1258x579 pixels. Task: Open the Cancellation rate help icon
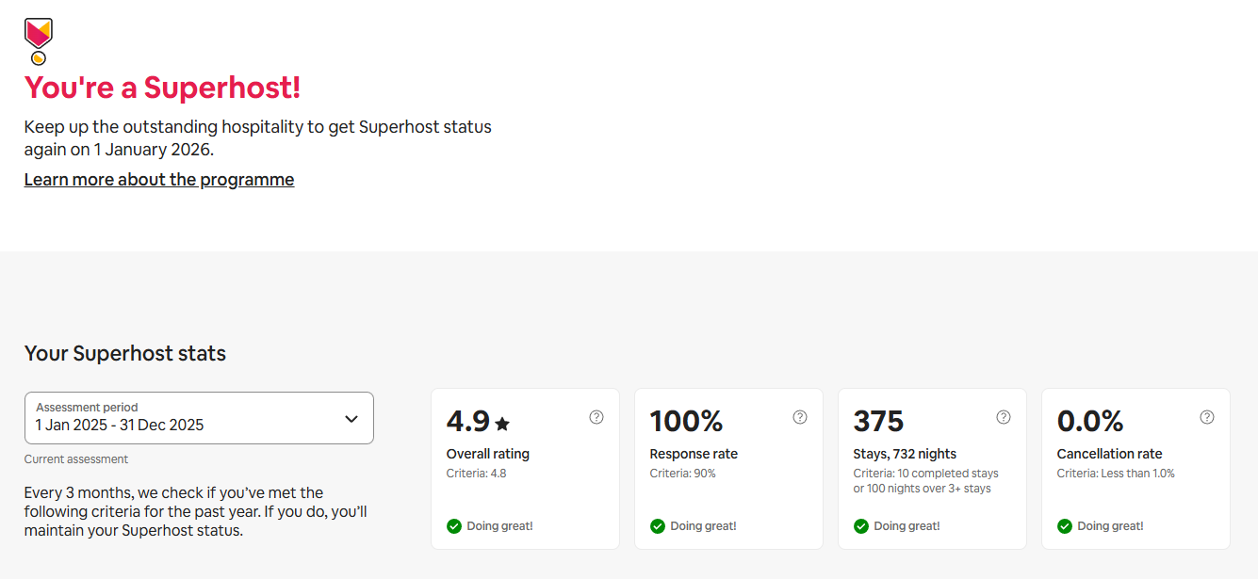1206,416
